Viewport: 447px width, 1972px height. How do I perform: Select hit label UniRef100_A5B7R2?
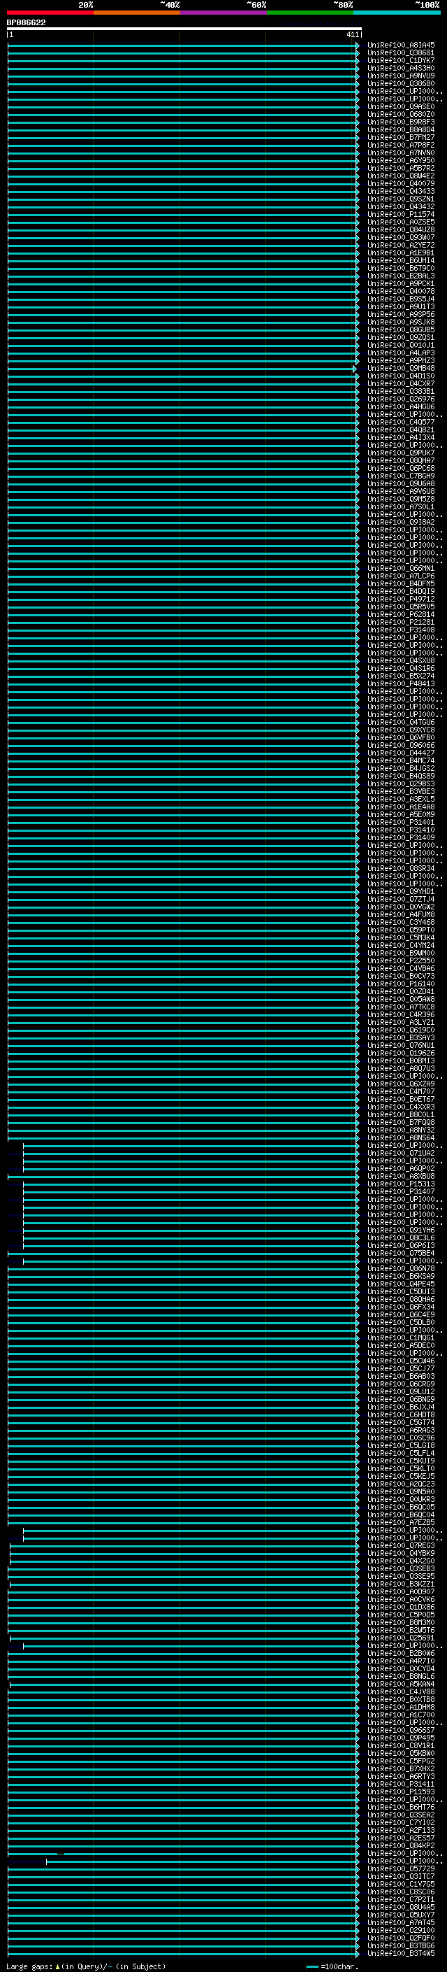[401, 169]
